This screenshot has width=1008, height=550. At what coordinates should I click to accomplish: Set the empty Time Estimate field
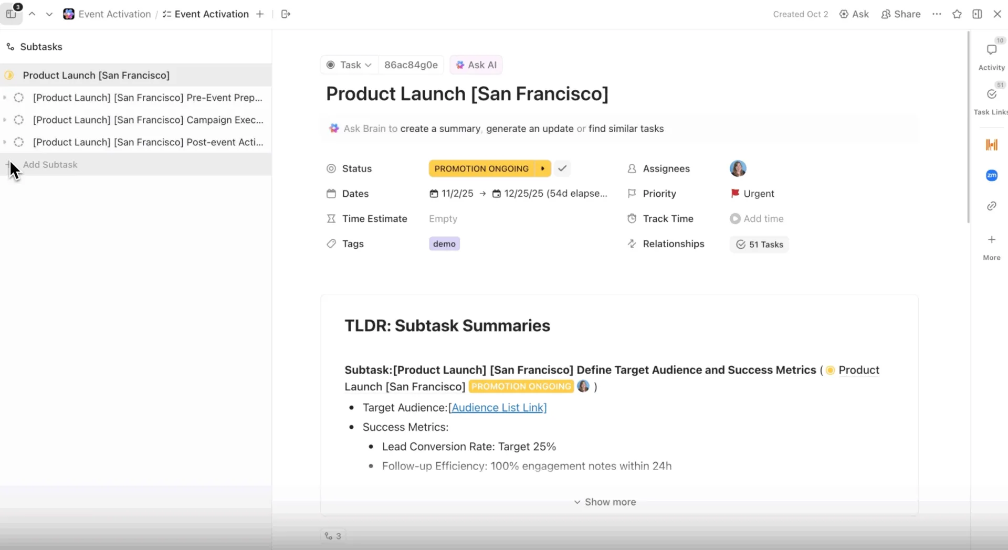(x=443, y=219)
